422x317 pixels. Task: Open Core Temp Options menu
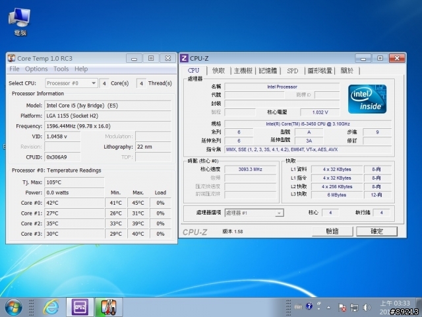tap(36, 69)
